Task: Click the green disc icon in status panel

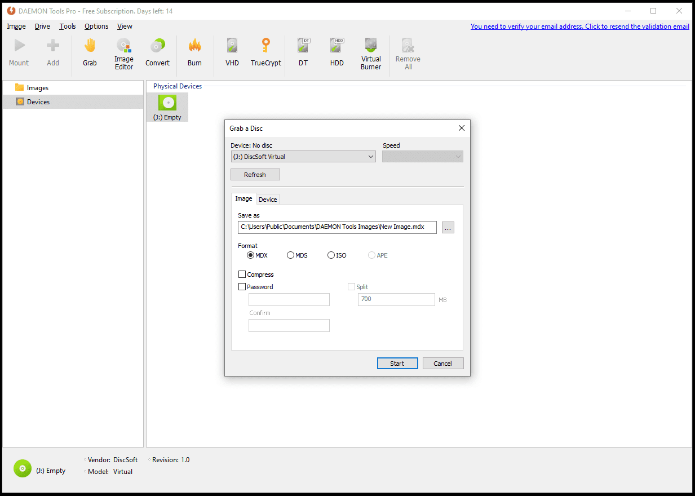Action: [x=23, y=468]
